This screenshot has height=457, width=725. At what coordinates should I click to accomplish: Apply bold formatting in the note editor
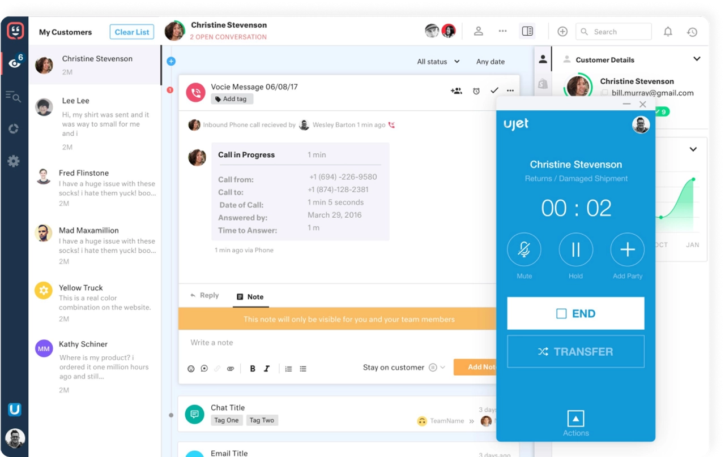252,368
